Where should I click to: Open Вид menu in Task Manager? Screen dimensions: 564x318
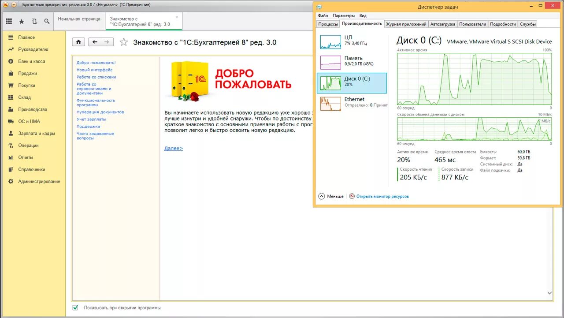tap(363, 16)
